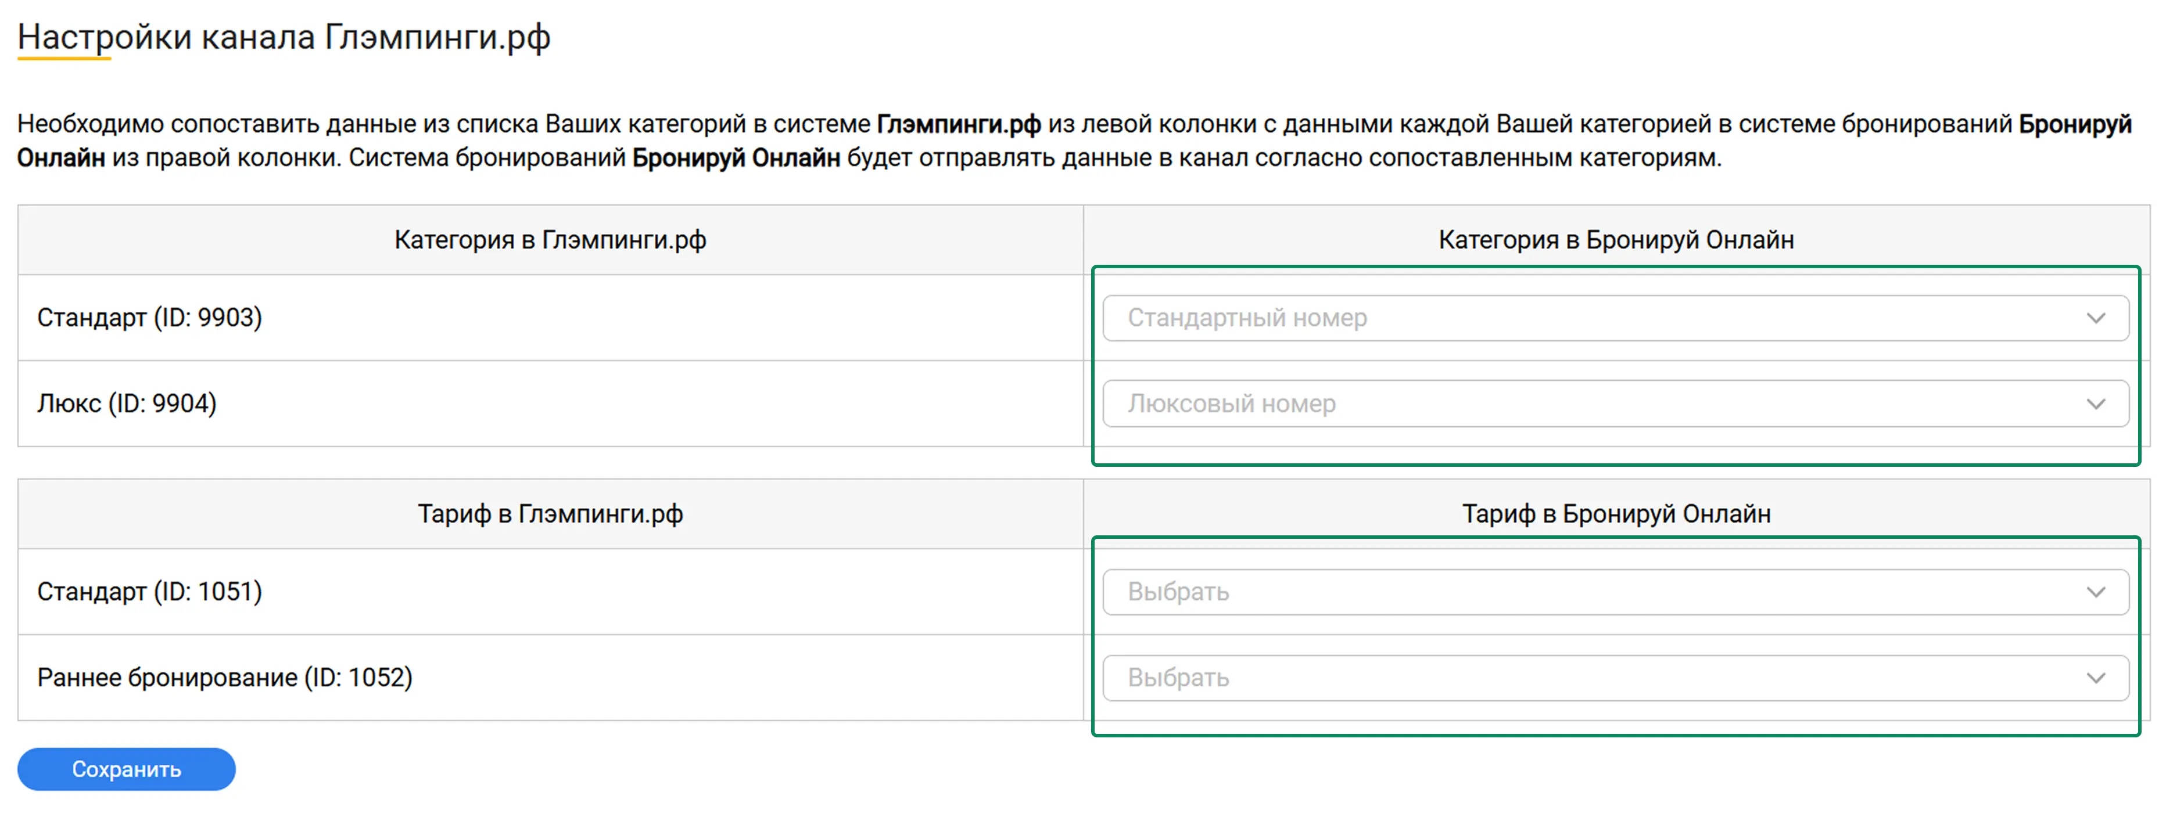Click chevron arrow in Люксовый номер field
This screenshot has width=2166, height=814.
(x=2095, y=404)
